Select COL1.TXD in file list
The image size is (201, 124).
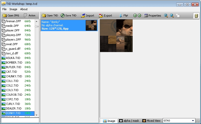tap(18, 81)
